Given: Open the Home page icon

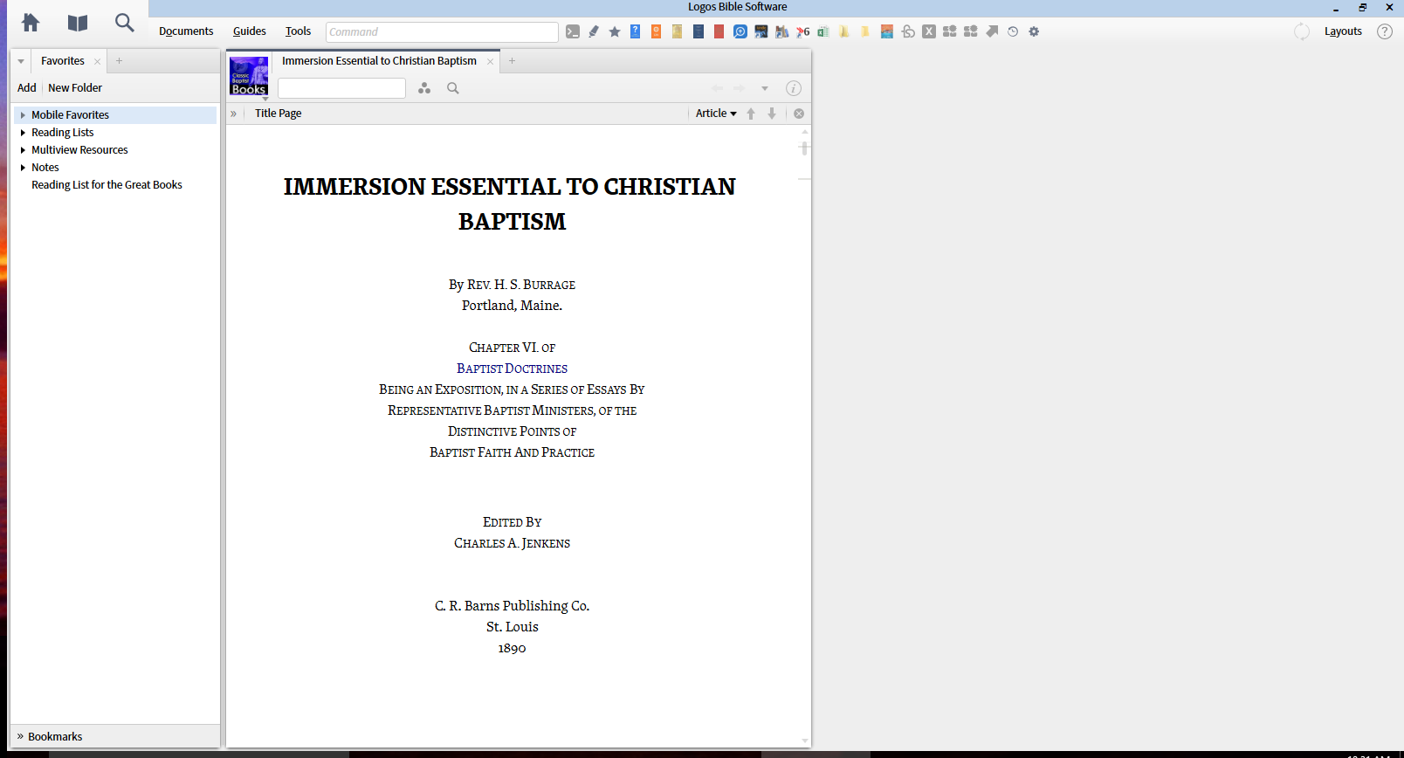Looking at the screenshot, I should click(31, 23).
